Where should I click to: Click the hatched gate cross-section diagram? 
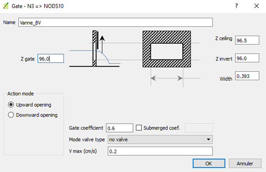[x=166, y=49]
